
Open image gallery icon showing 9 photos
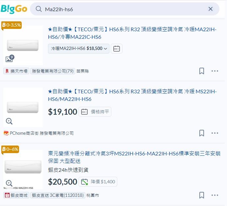tap(10, 58)
